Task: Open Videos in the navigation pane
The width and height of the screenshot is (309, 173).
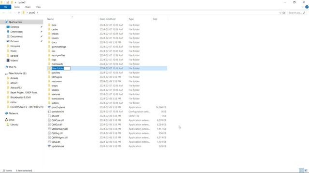Action: tap(14, 61)
